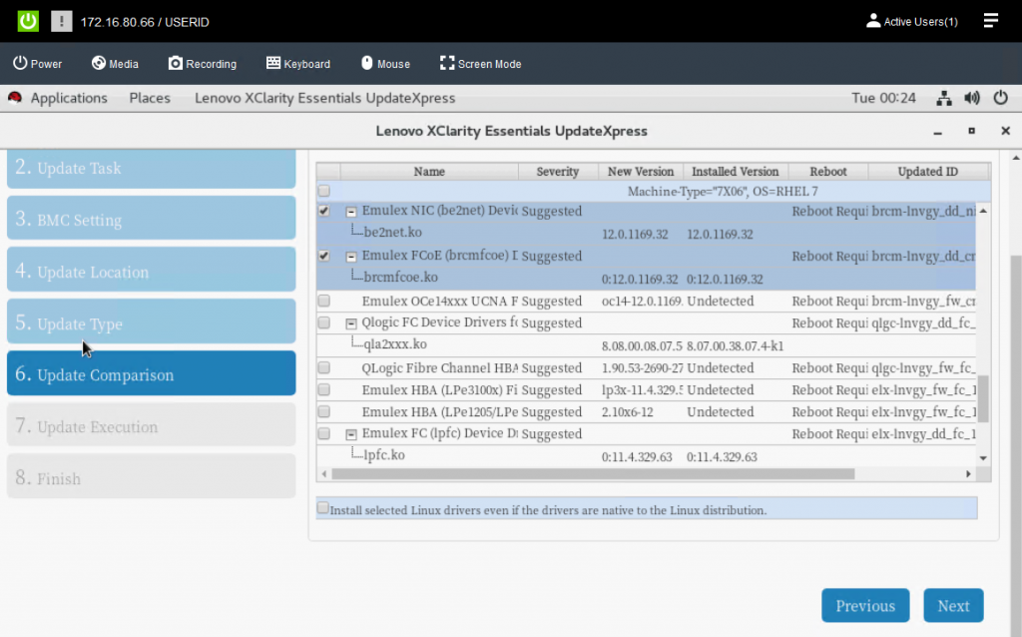This screenshot has width=1022, height=637.
Task: Collapse the Emulex FC (lpfc) tree node
Action: click(350, 434)
